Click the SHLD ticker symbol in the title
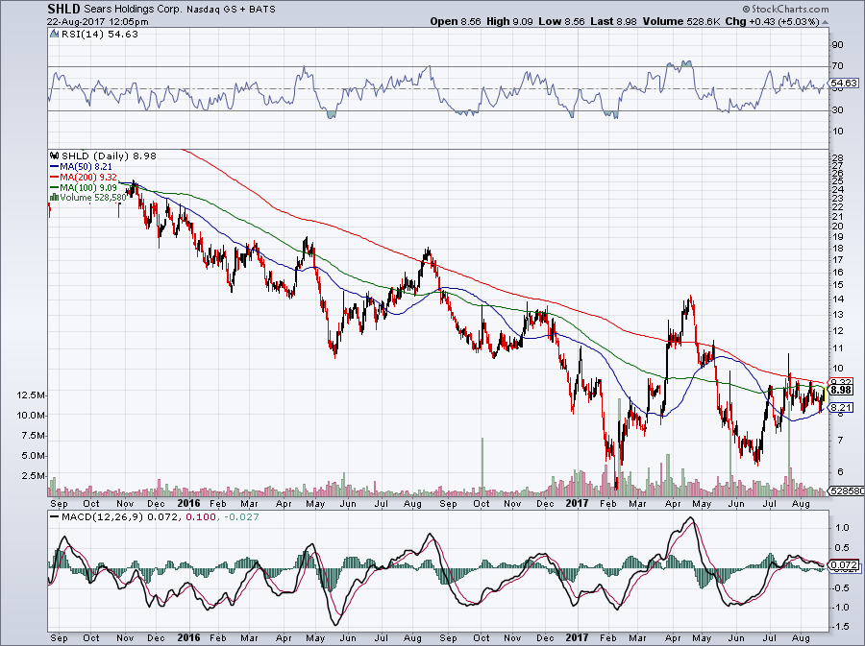This screenshot has height=646, width=865. click(x=64, y=9)
